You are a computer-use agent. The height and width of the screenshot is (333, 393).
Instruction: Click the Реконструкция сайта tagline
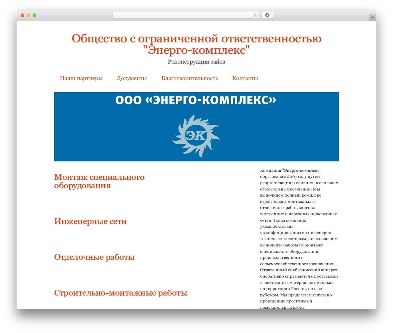coord(196,62)
